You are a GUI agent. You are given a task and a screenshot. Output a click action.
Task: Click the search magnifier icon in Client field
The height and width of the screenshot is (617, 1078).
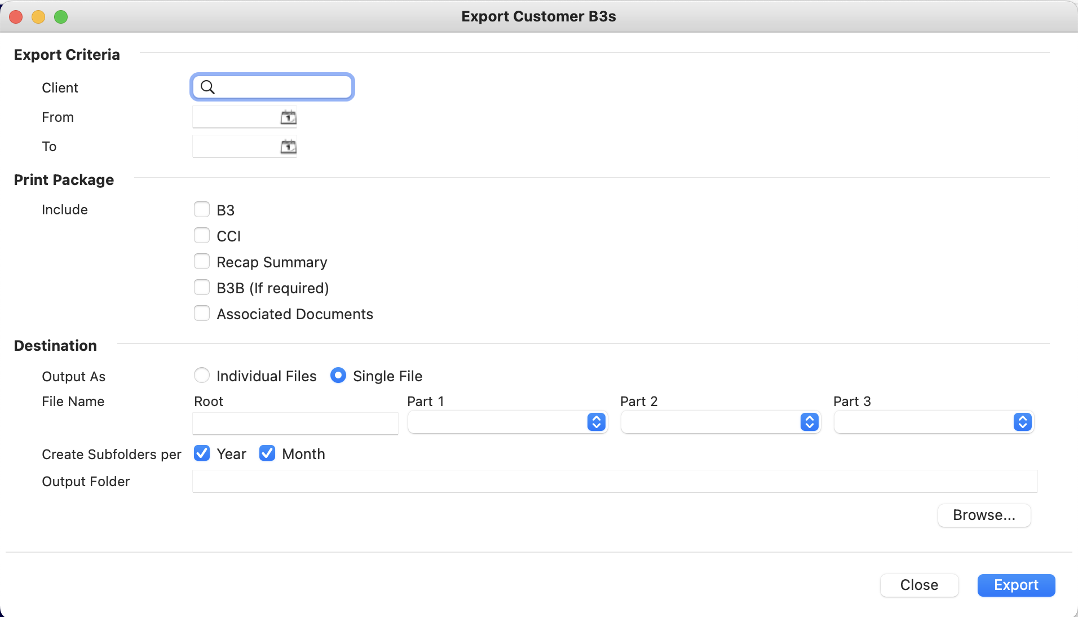[207, 87]
